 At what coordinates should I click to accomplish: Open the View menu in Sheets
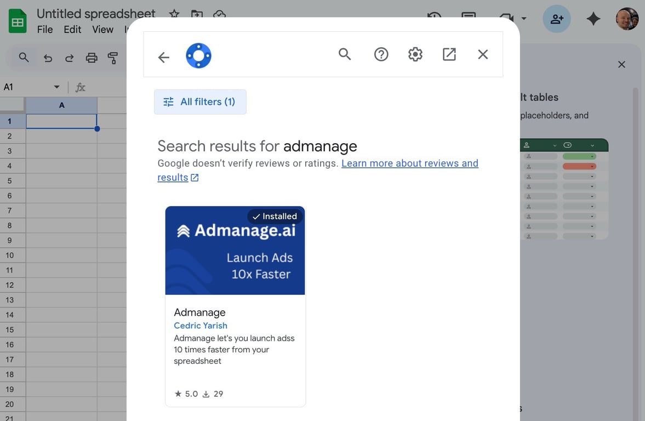tap(102, 30)
